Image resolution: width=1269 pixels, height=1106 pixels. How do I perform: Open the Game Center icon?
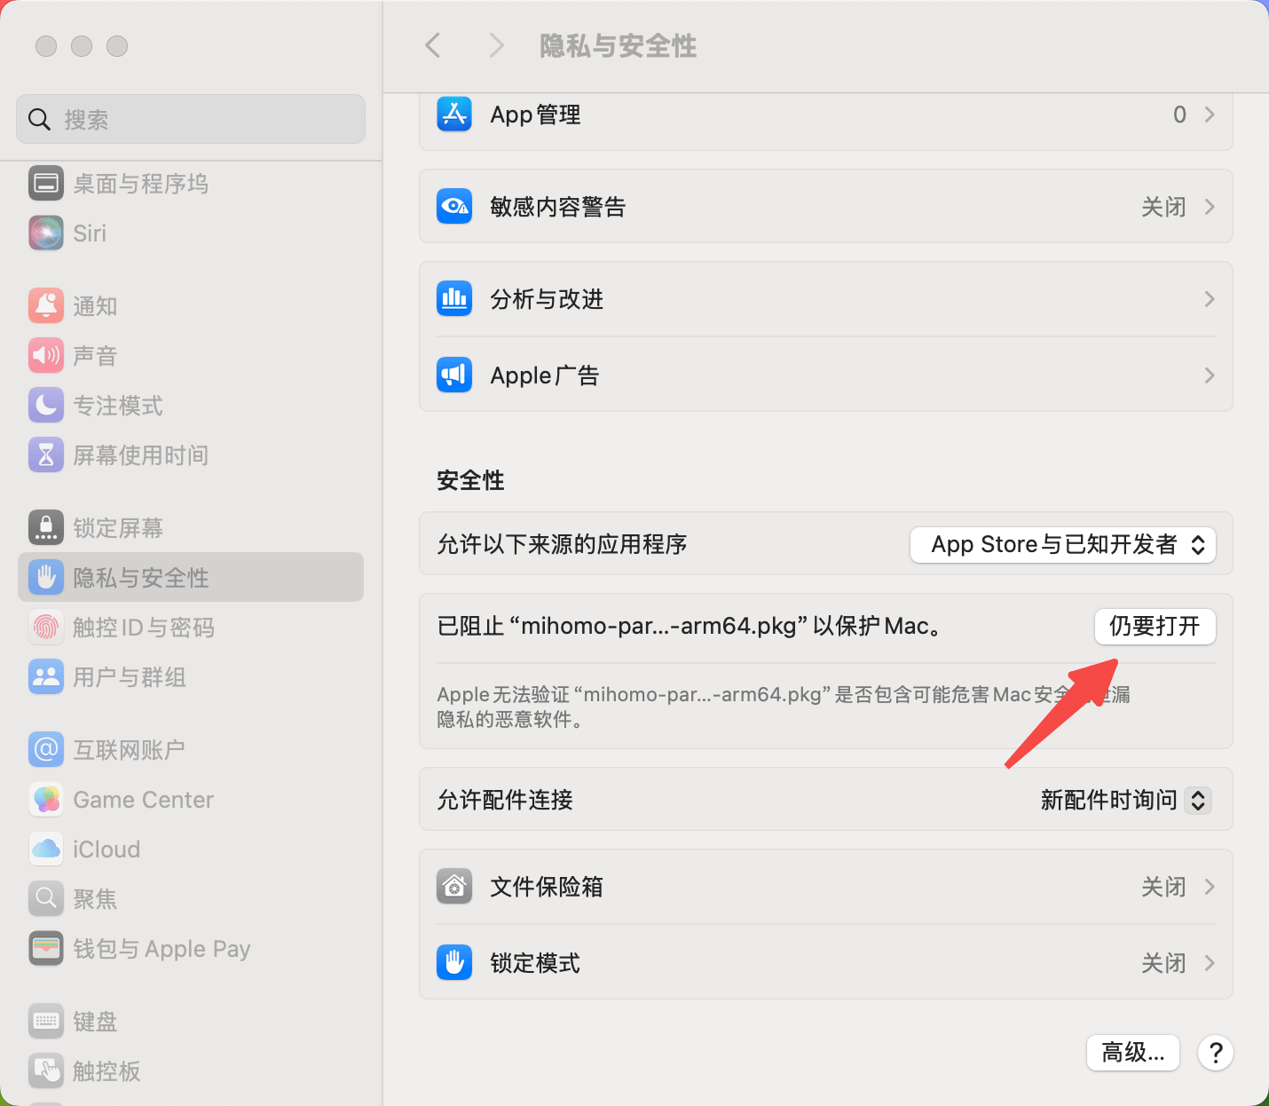46,800
